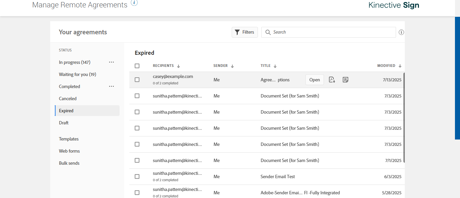The width and height of the screenshot is (460, 198).
Task: Go to Templates in the sidebar
Action: [x=69, y=139]
